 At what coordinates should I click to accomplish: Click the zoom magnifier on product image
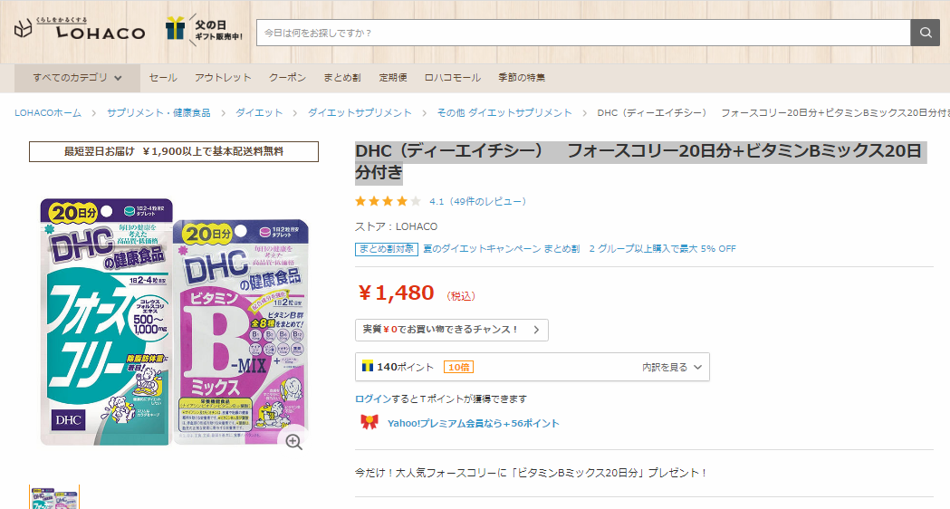point(293,441)
